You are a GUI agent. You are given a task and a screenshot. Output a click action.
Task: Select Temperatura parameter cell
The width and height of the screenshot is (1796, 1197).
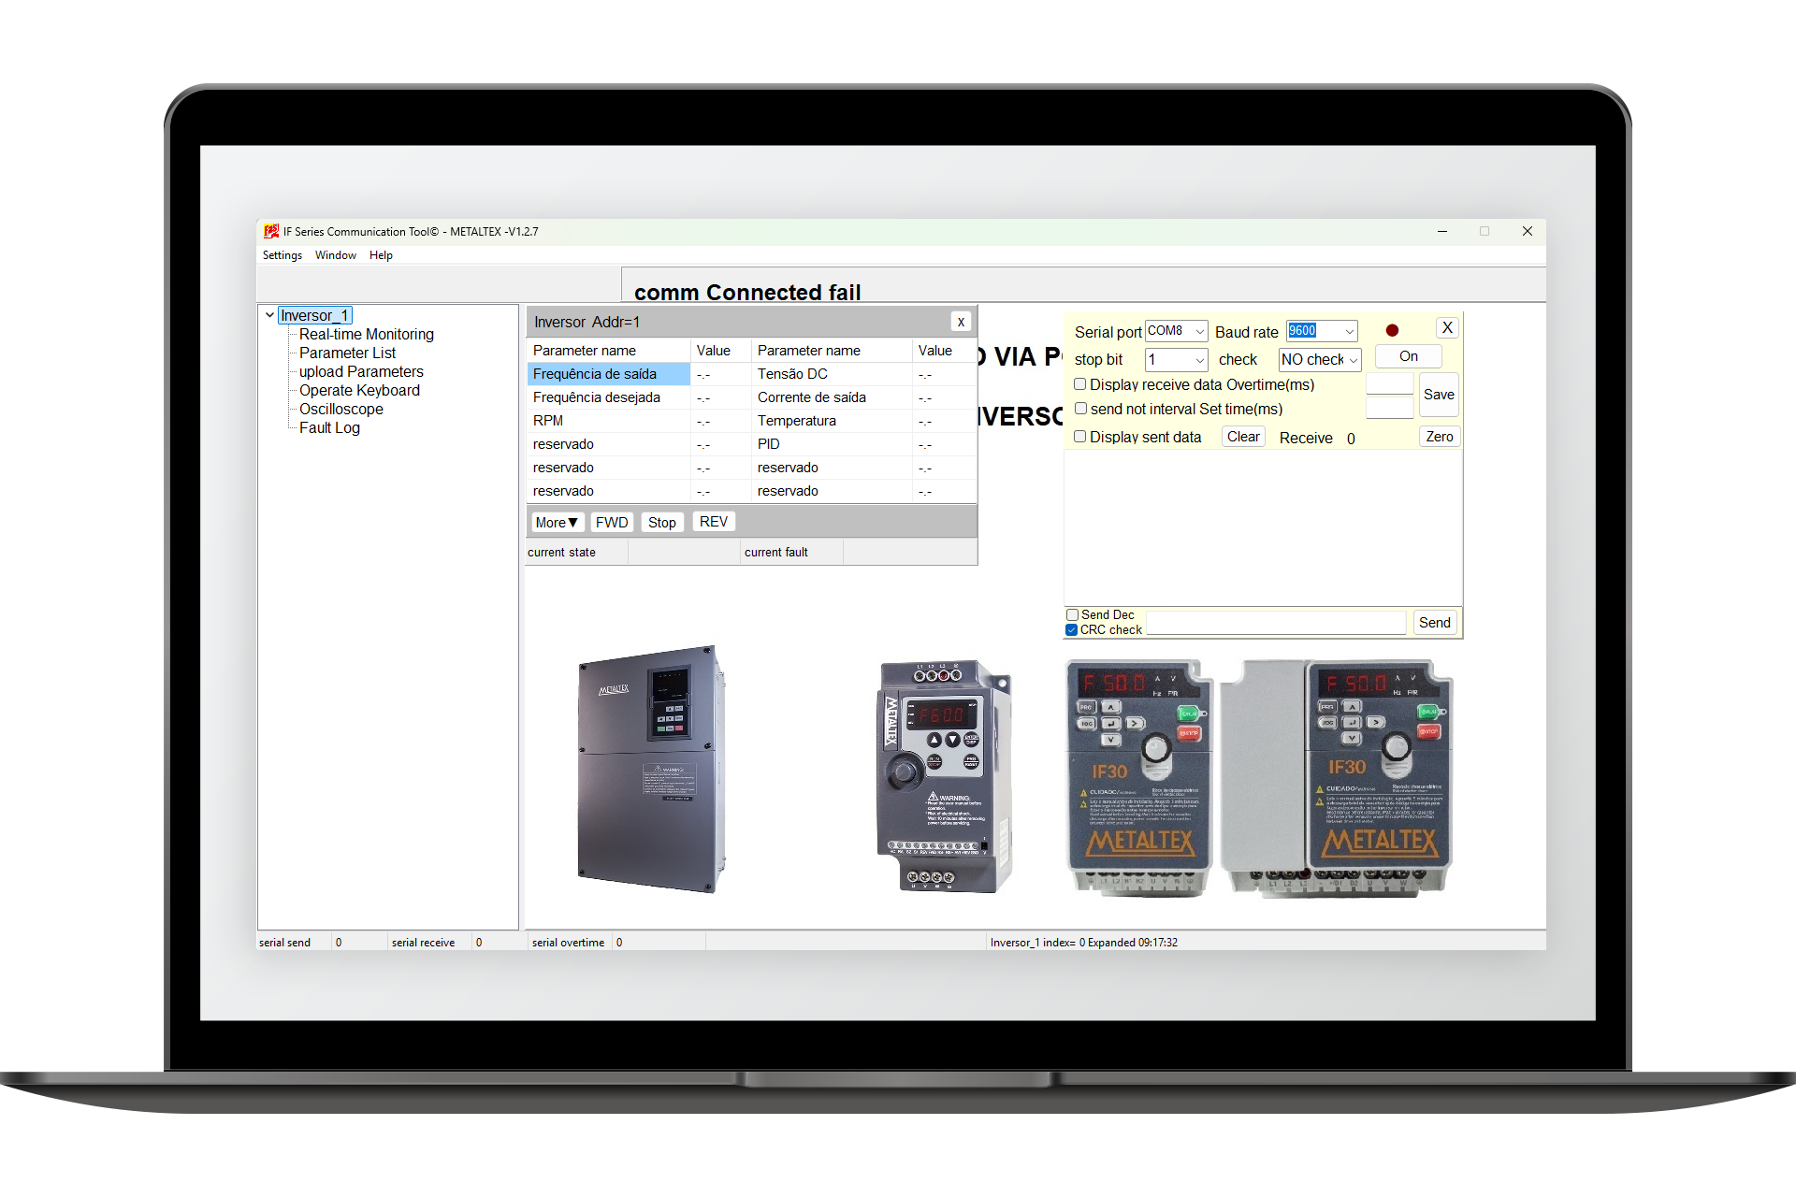coord(832,421)
